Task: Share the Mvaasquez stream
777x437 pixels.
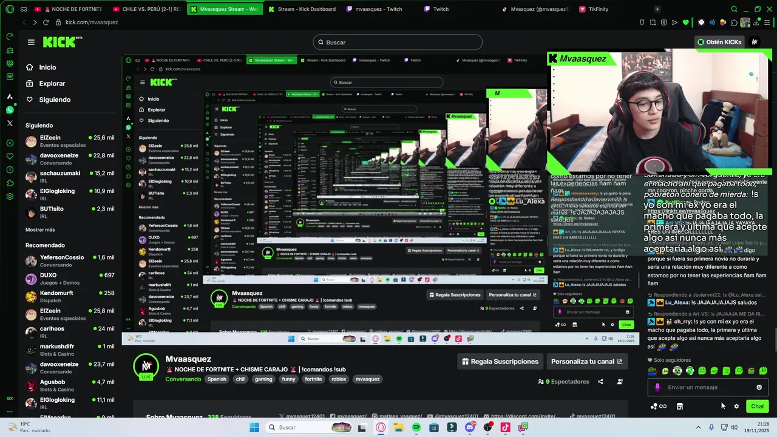Action: coord(600,382)
